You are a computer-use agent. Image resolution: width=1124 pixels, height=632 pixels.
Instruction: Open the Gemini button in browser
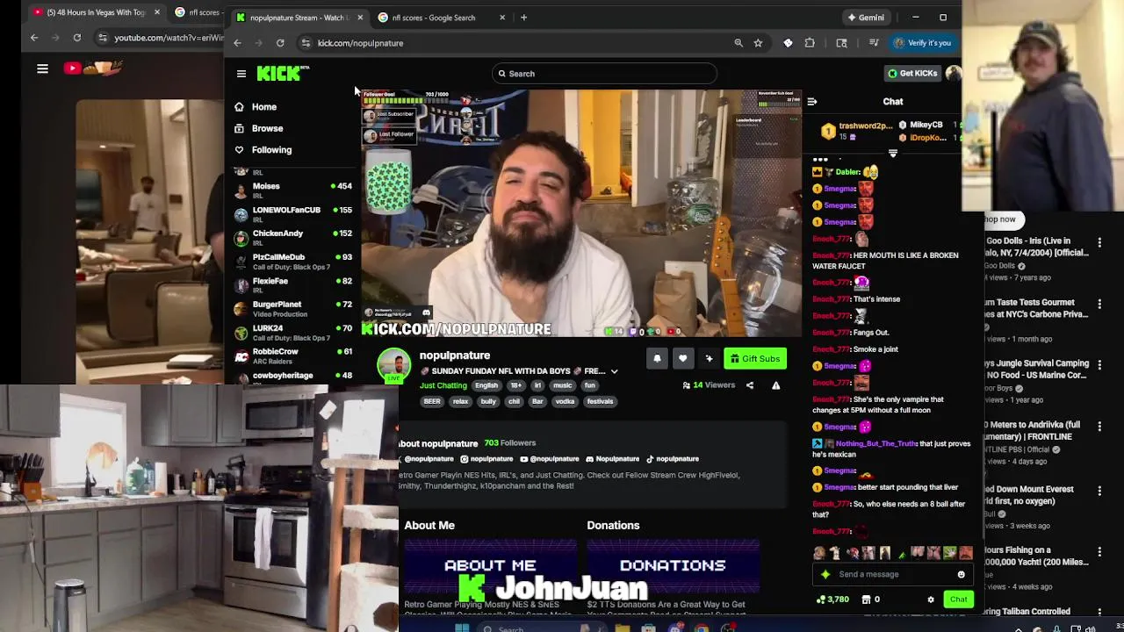pos(865,18)
